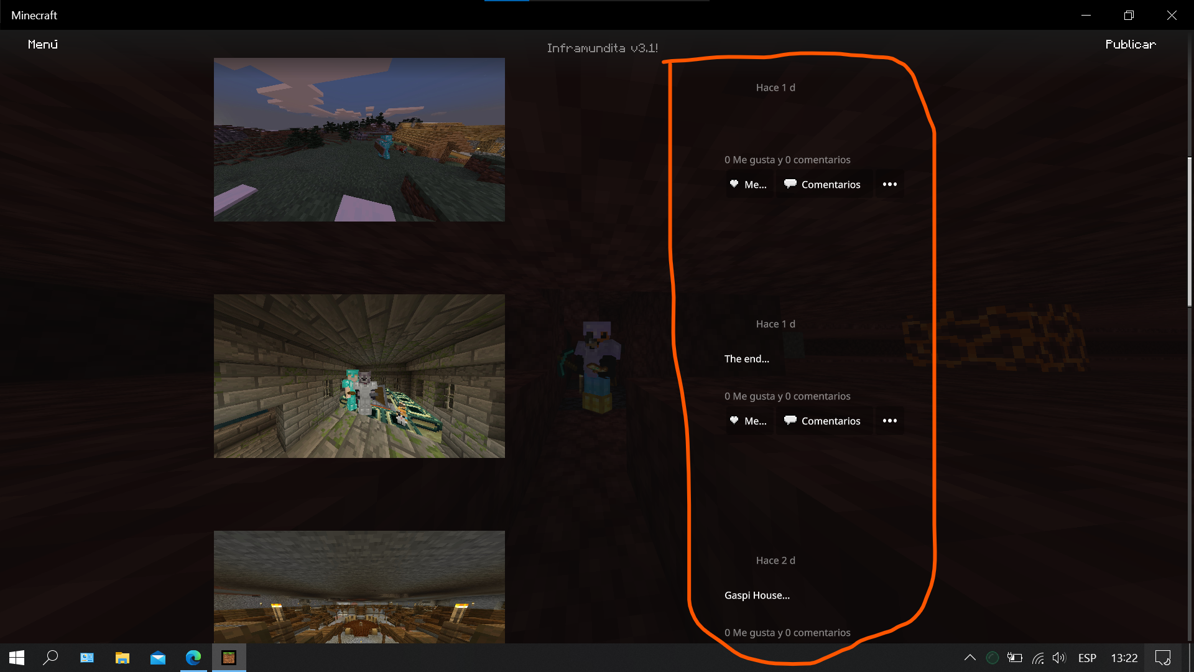Launch File Explorer from taskbar
This screenshot has width=1194, height=672.
click(123, 658)
